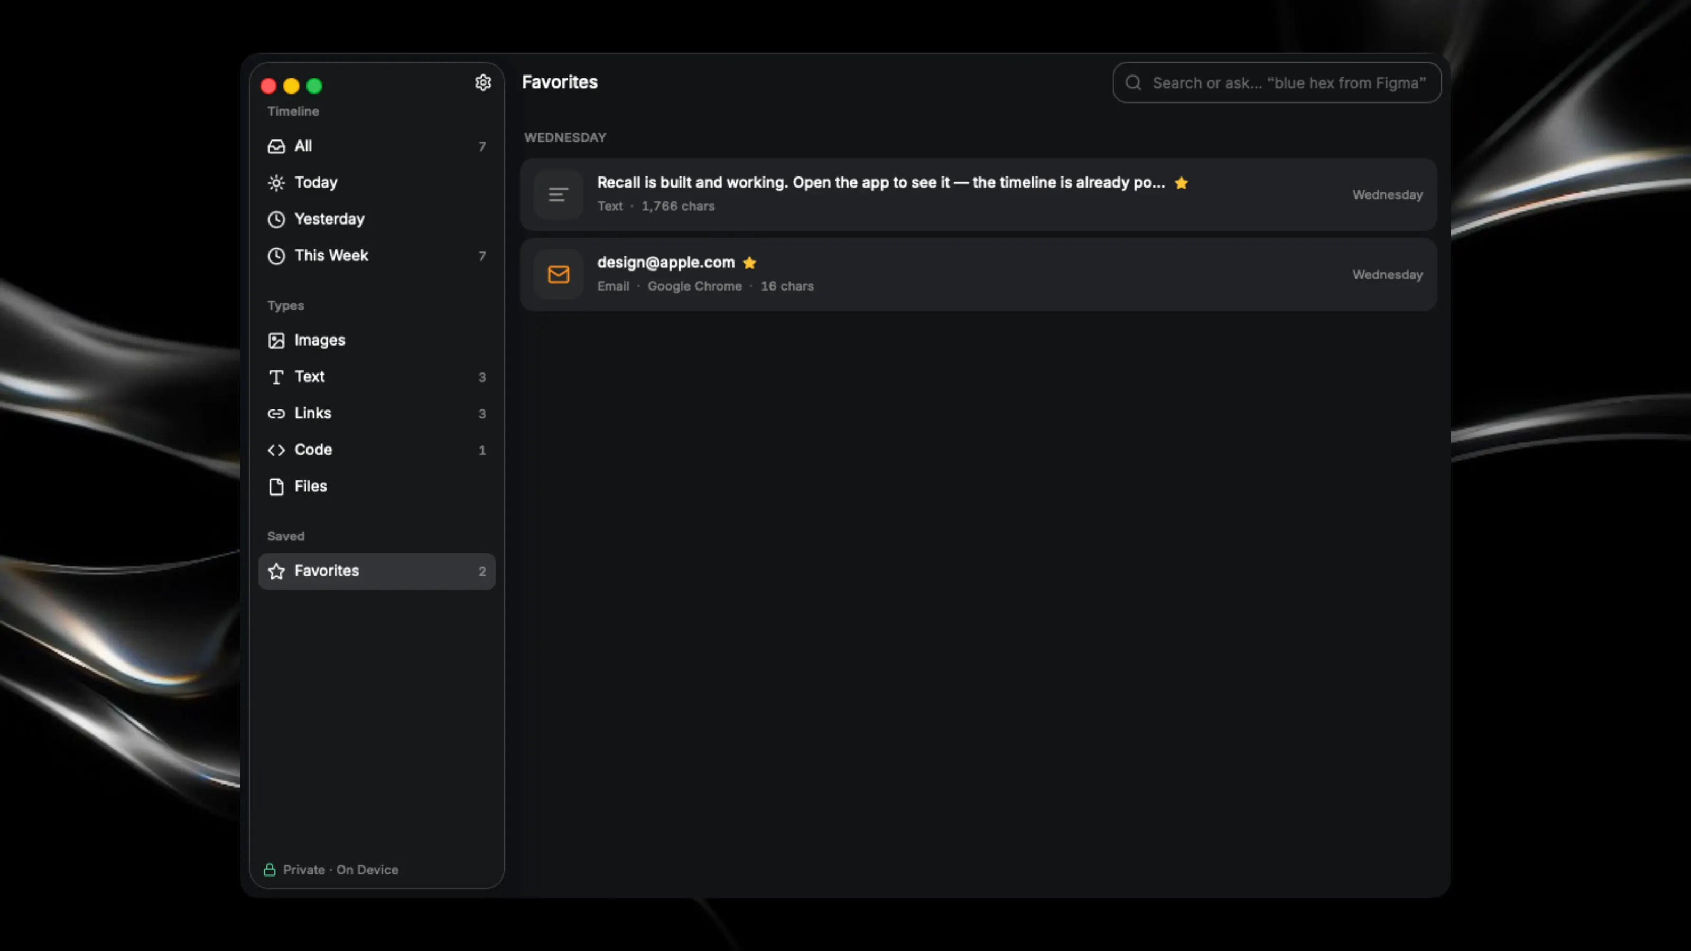Click the Favorites count badge 2

[x=482, y=572]
